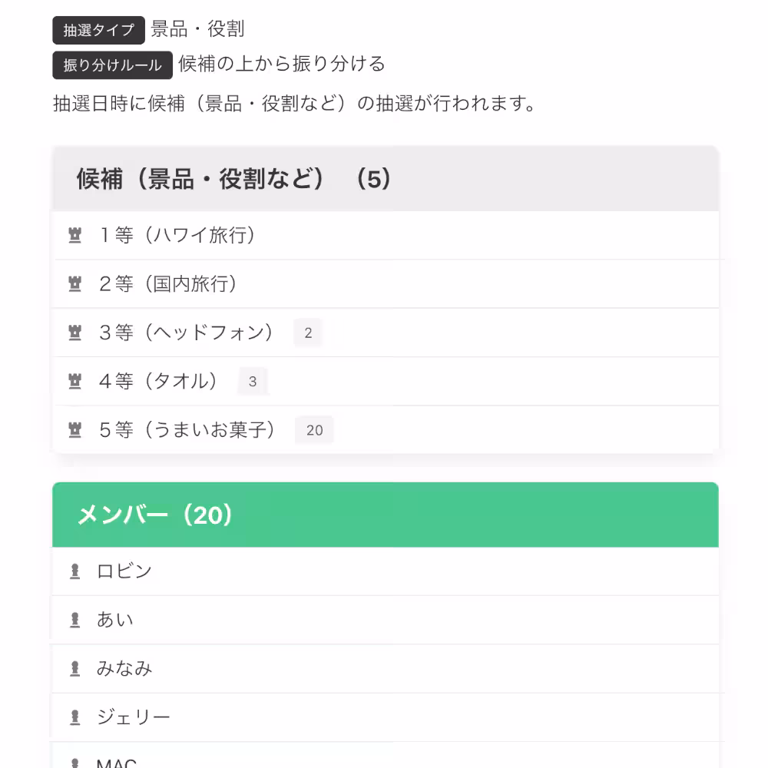Click the person icon next to みなみ
The height and width of the screenshot is (768, 768).
click(x=74, y=669)
